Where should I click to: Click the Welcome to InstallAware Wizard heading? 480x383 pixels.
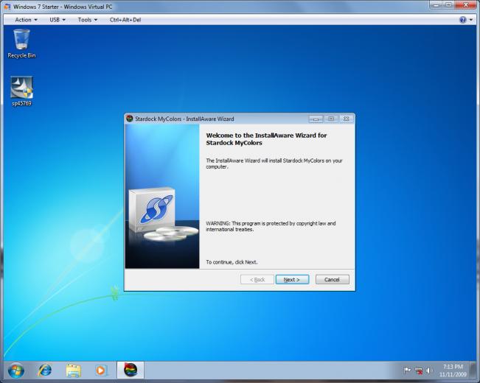[266, 139]
